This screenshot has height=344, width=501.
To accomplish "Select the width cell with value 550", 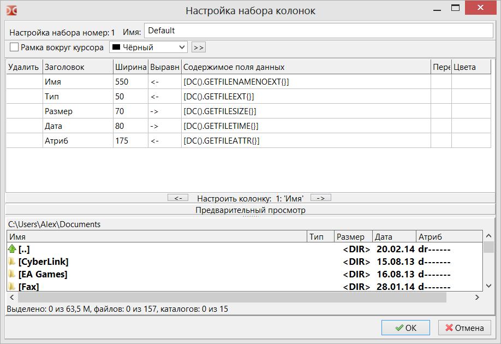I will (x=130, y=82).
